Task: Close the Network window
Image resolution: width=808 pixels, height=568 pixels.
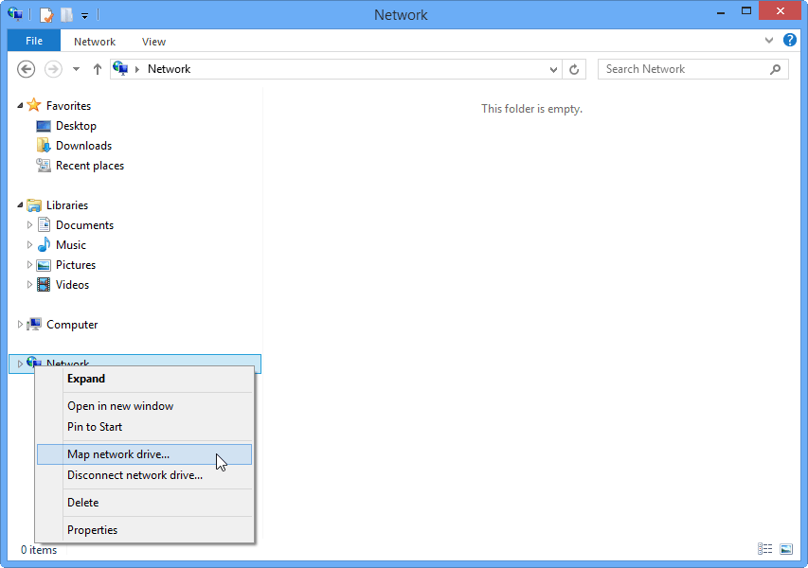Action: (781, 10)
